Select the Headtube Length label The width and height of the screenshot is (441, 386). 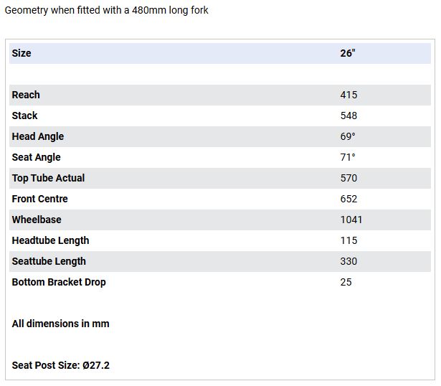click(50, 240)
